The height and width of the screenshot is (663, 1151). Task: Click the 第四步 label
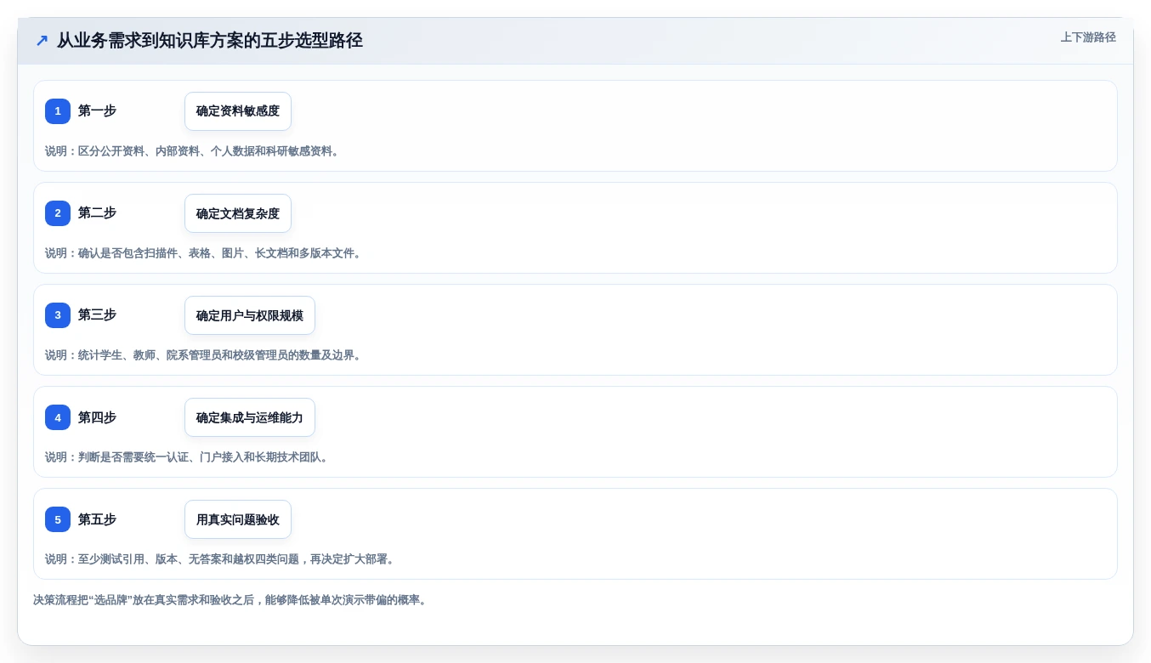tap(97, 416)
